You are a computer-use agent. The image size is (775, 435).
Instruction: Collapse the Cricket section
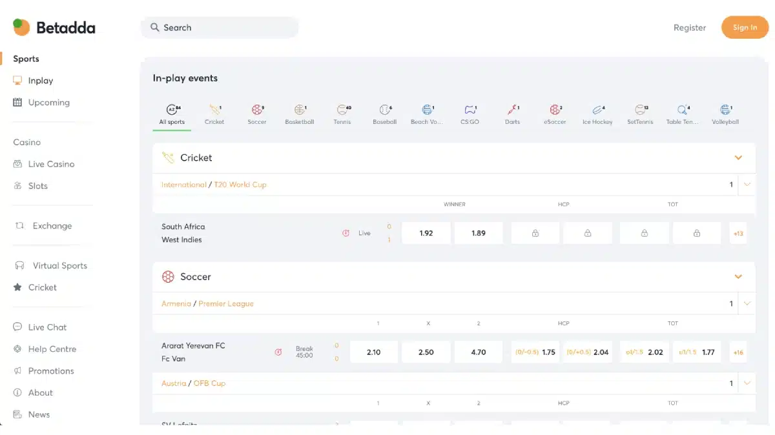(738, 157)
